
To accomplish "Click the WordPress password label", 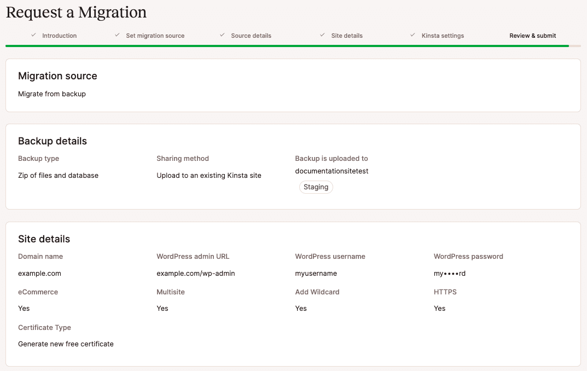I will click(468, 257).
